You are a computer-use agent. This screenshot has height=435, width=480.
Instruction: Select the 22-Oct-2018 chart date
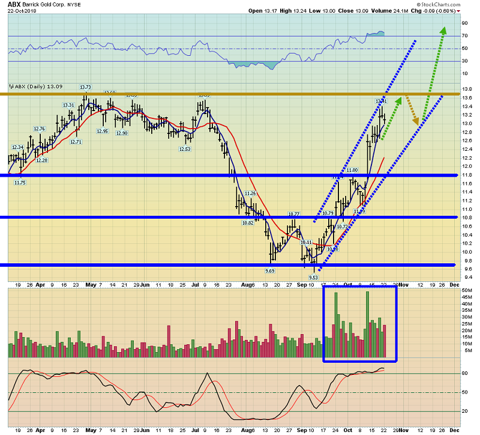coord(22,11)
